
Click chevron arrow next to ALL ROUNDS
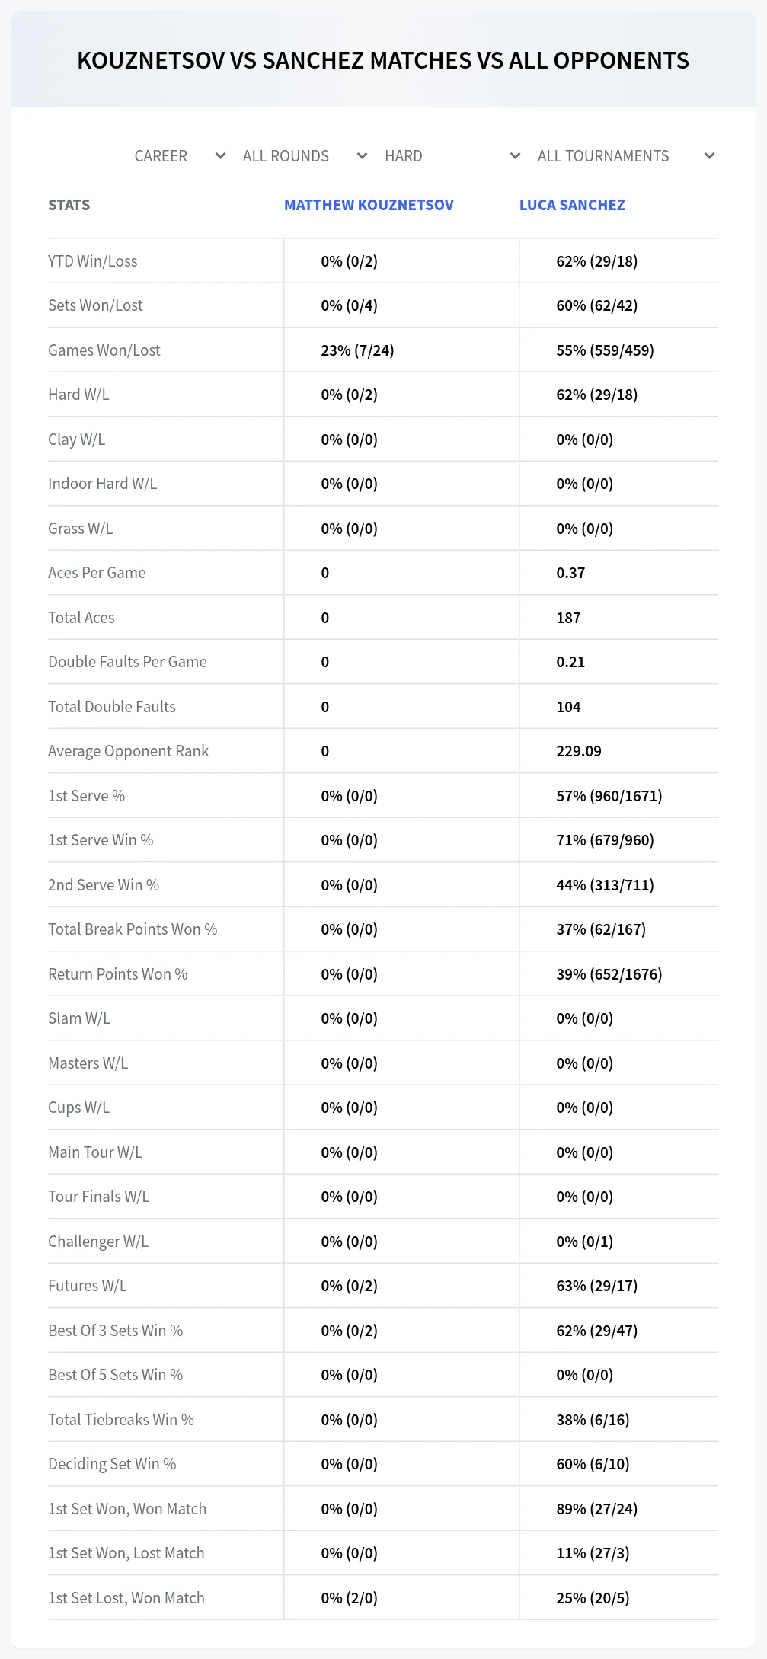pyautogui.click(x=362, y=156)
